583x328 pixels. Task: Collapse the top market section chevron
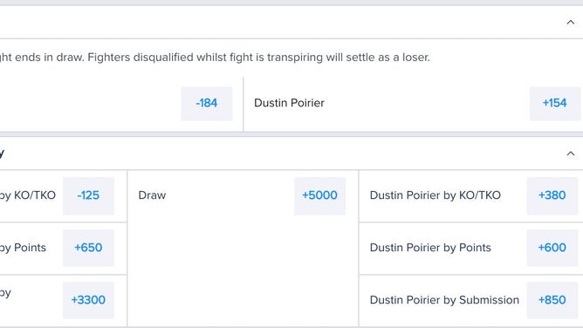(x=571, y=23)
